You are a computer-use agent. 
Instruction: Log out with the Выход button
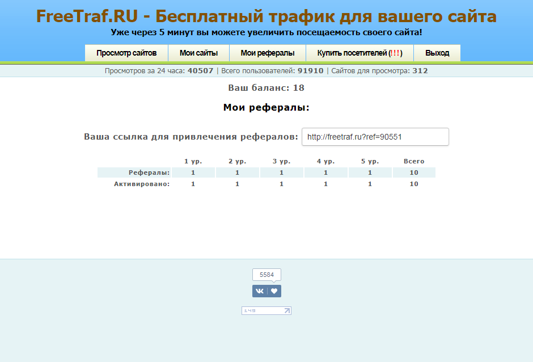(x=437, y=53)
